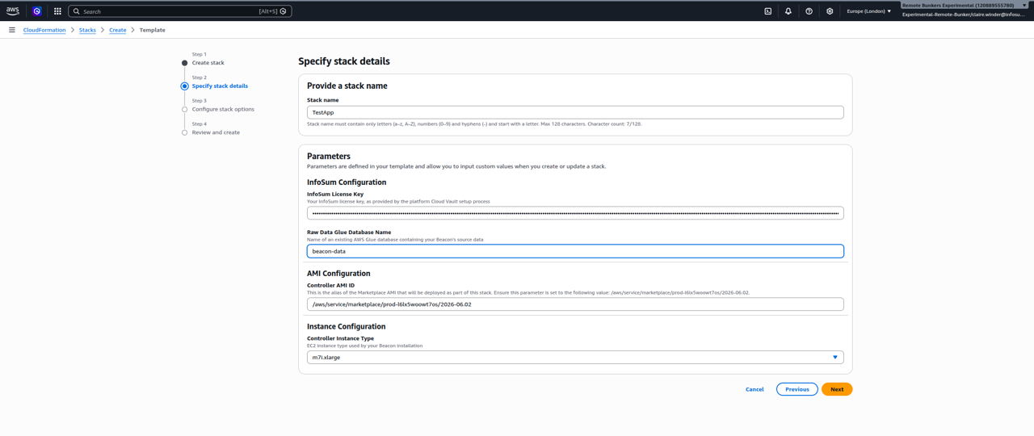
Task: Select Step 2 Specify stack details
Action: (x=220, y=86)
